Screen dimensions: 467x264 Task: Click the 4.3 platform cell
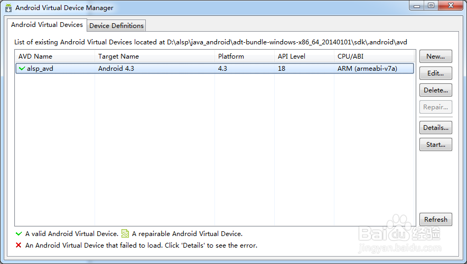(222, 69)
